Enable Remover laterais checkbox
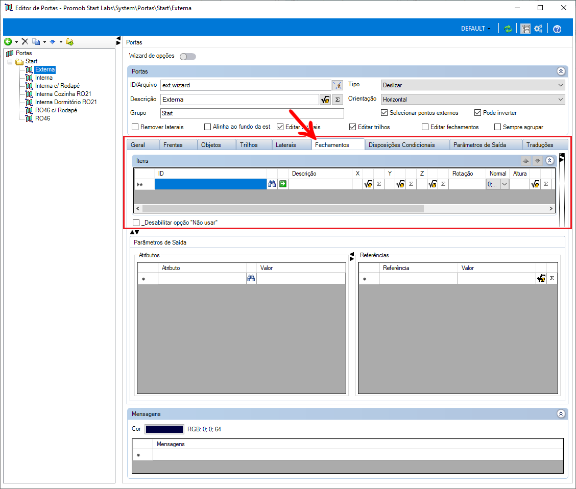Viewport: 576px width, 489px height. point(135,127)
